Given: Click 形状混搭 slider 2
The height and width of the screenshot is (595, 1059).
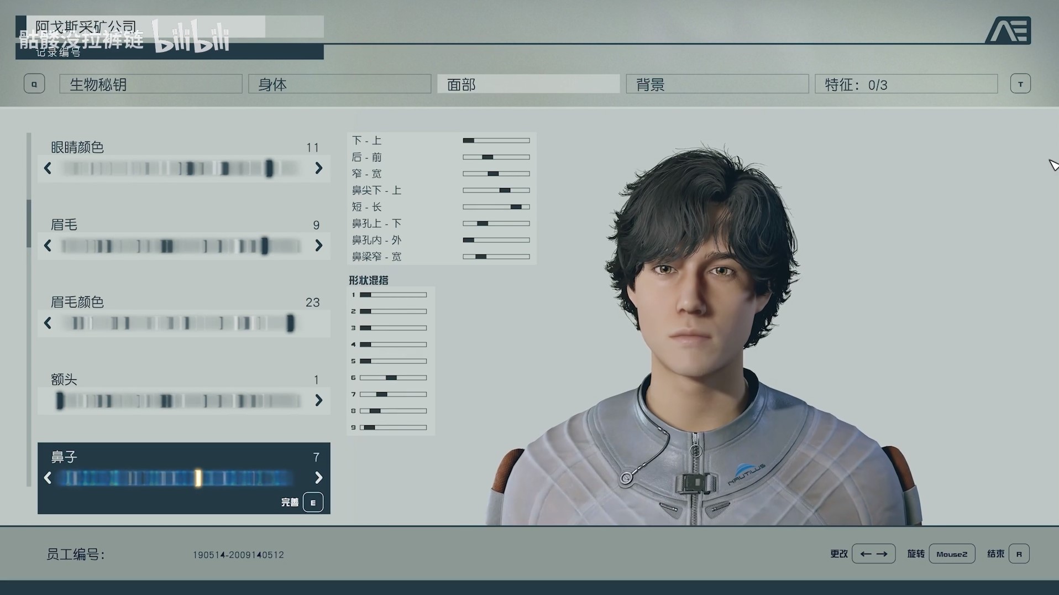Looking at the screenshot, I should 393,311.
